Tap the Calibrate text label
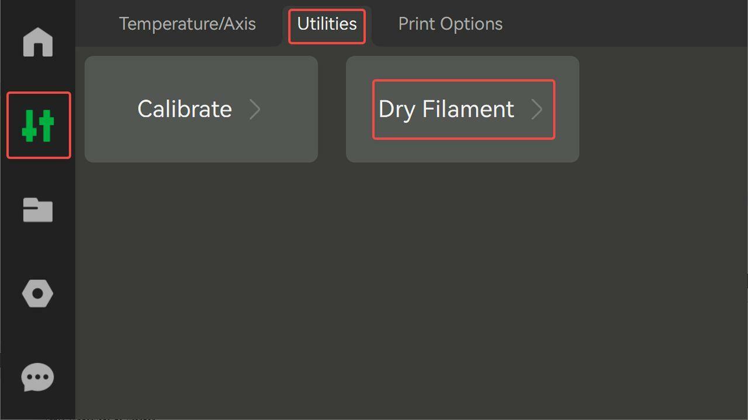 185,109
